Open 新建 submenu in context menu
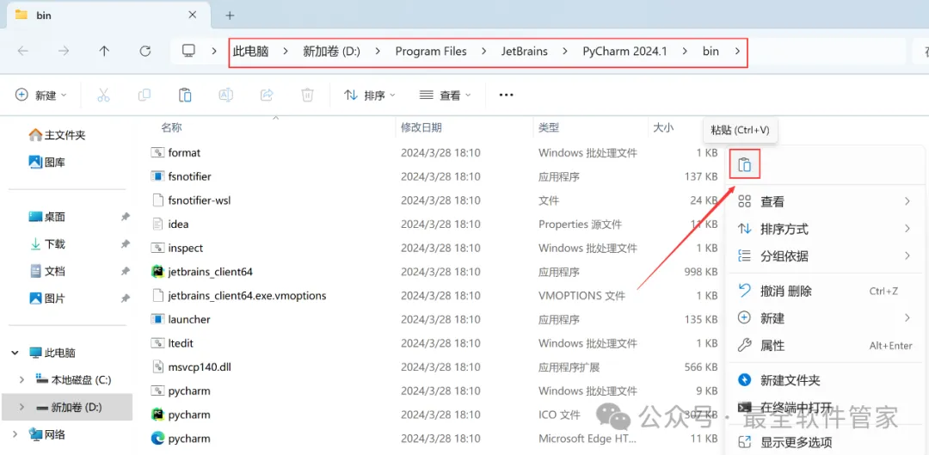Viewport: 929px width, 455px height. click(x=824, y=318)
